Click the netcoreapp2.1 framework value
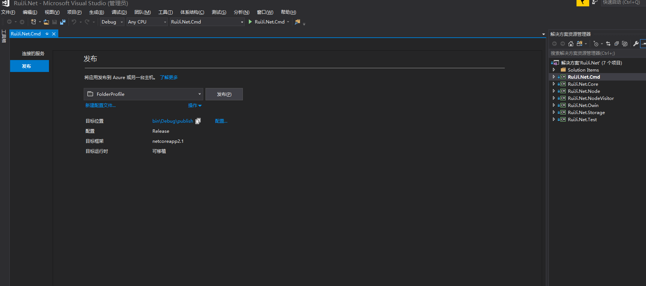This screenshot has height=286, width=646. click(x=168, y=141)
